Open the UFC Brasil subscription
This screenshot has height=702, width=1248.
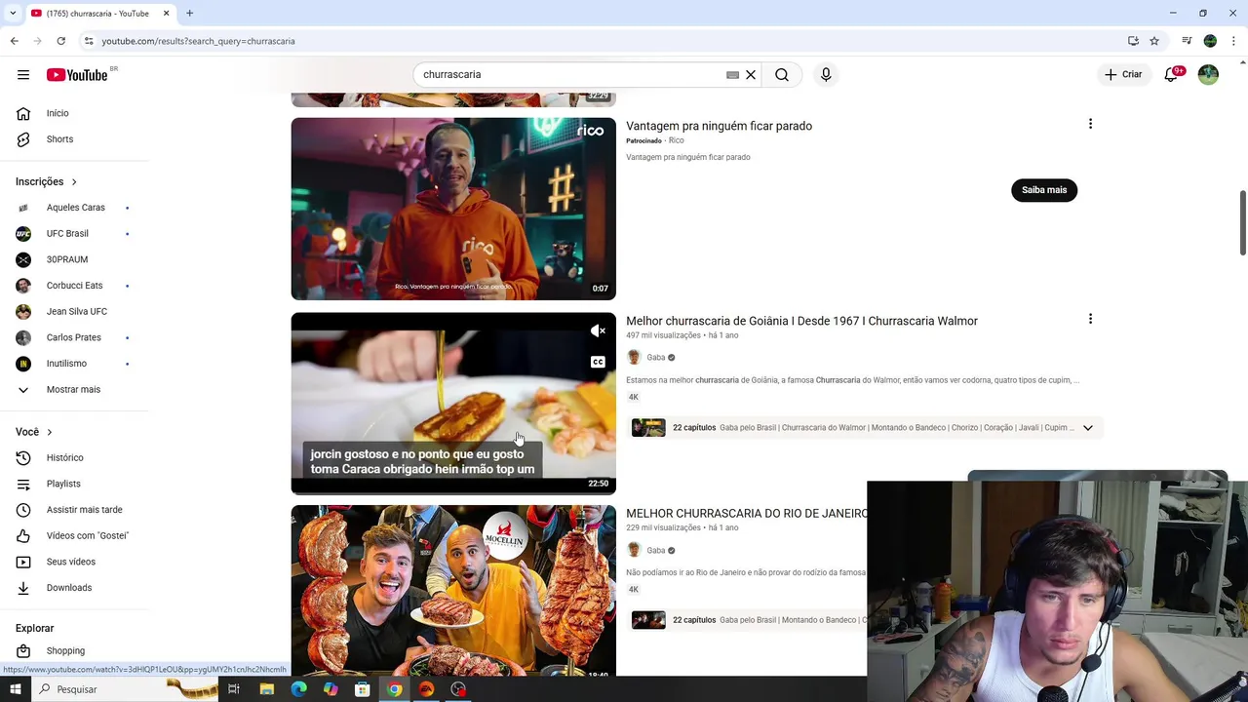[x=67, y=234]
